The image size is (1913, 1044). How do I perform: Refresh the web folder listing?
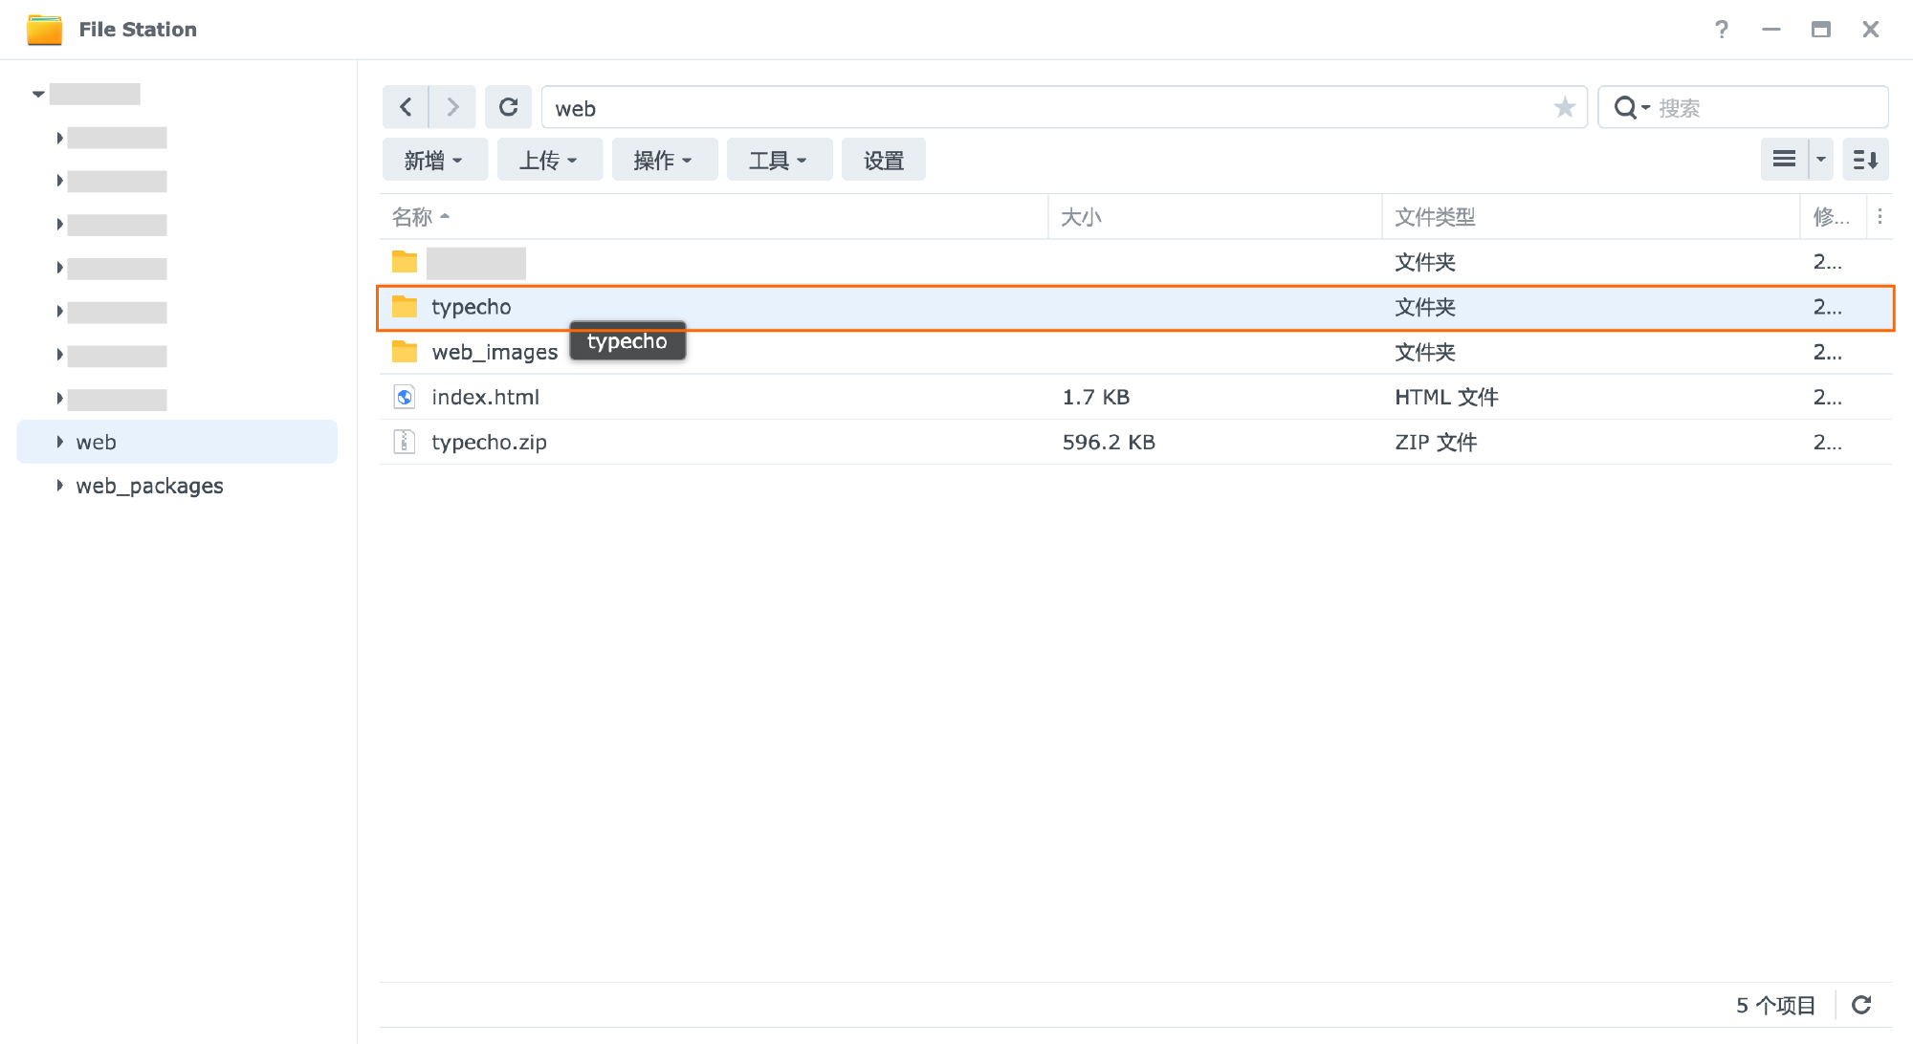point(508,107)
